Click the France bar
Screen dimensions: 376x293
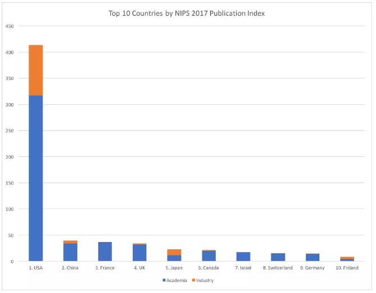pyautogui.click(x=105, y=252)
